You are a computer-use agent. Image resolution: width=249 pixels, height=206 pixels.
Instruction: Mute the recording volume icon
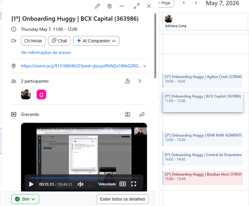click(81, 184)
